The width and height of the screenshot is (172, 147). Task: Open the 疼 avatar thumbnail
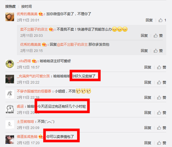click(10, 94)
